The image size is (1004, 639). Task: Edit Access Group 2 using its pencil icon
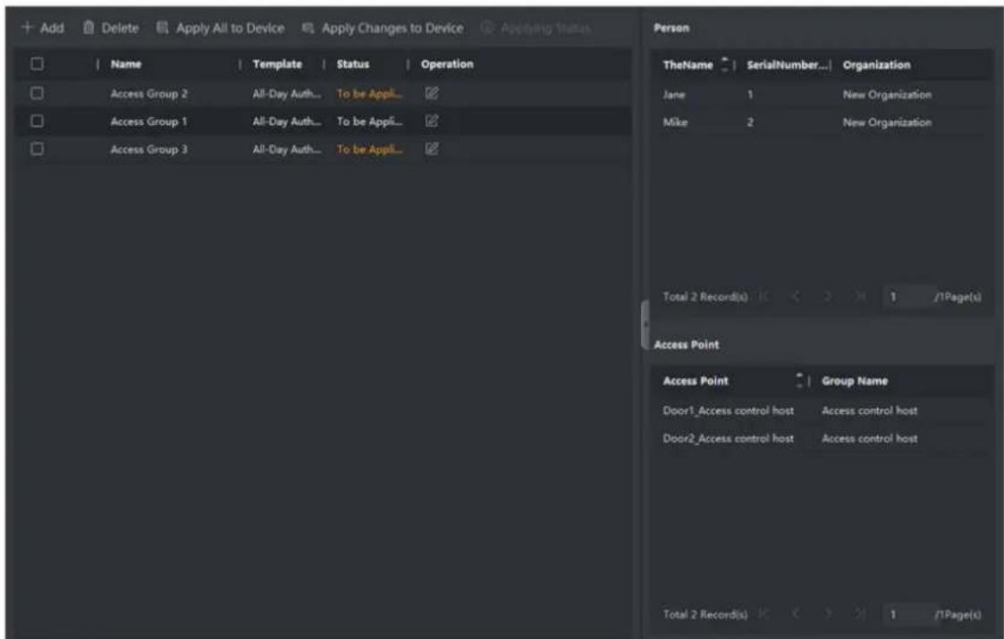pos(432,94)
